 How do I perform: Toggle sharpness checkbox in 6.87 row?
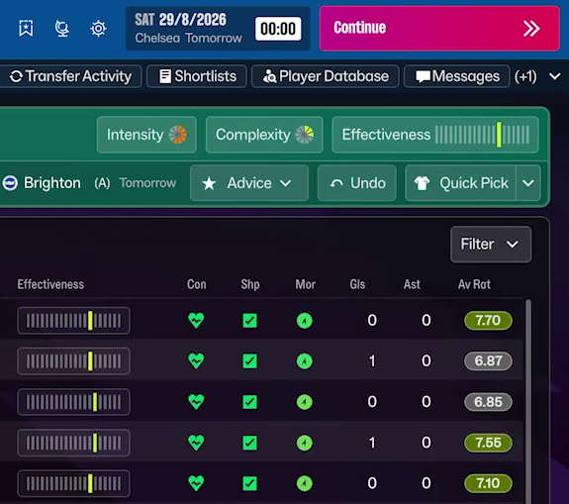coord(250,361)
